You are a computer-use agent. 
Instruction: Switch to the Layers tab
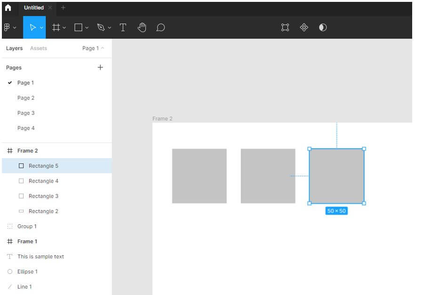[14, 48]
